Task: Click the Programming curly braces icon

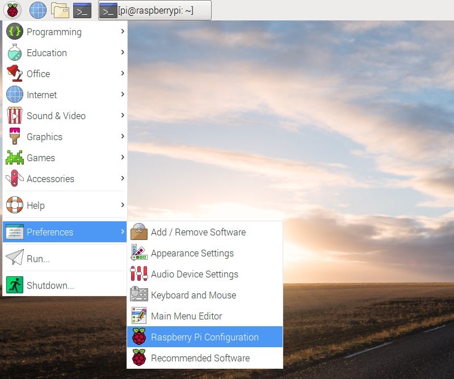Action: pyautogui.click(x=15, y=31)
